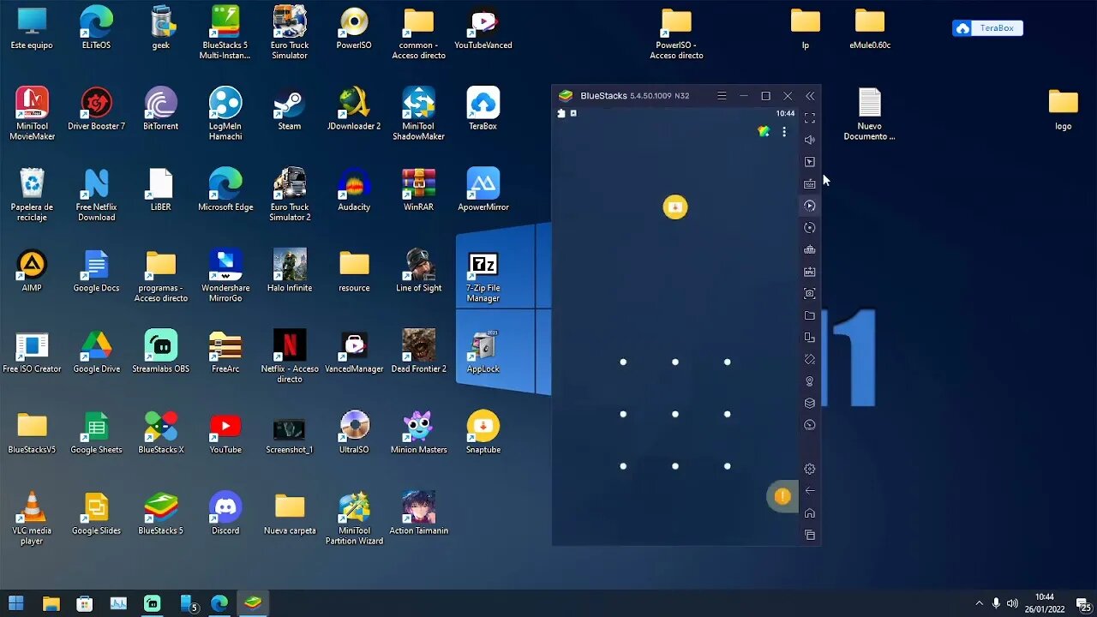Select the Nuevo Documento text file
Screen dimensions: 1097x617
pyautogui.click(x=870, y=114)
